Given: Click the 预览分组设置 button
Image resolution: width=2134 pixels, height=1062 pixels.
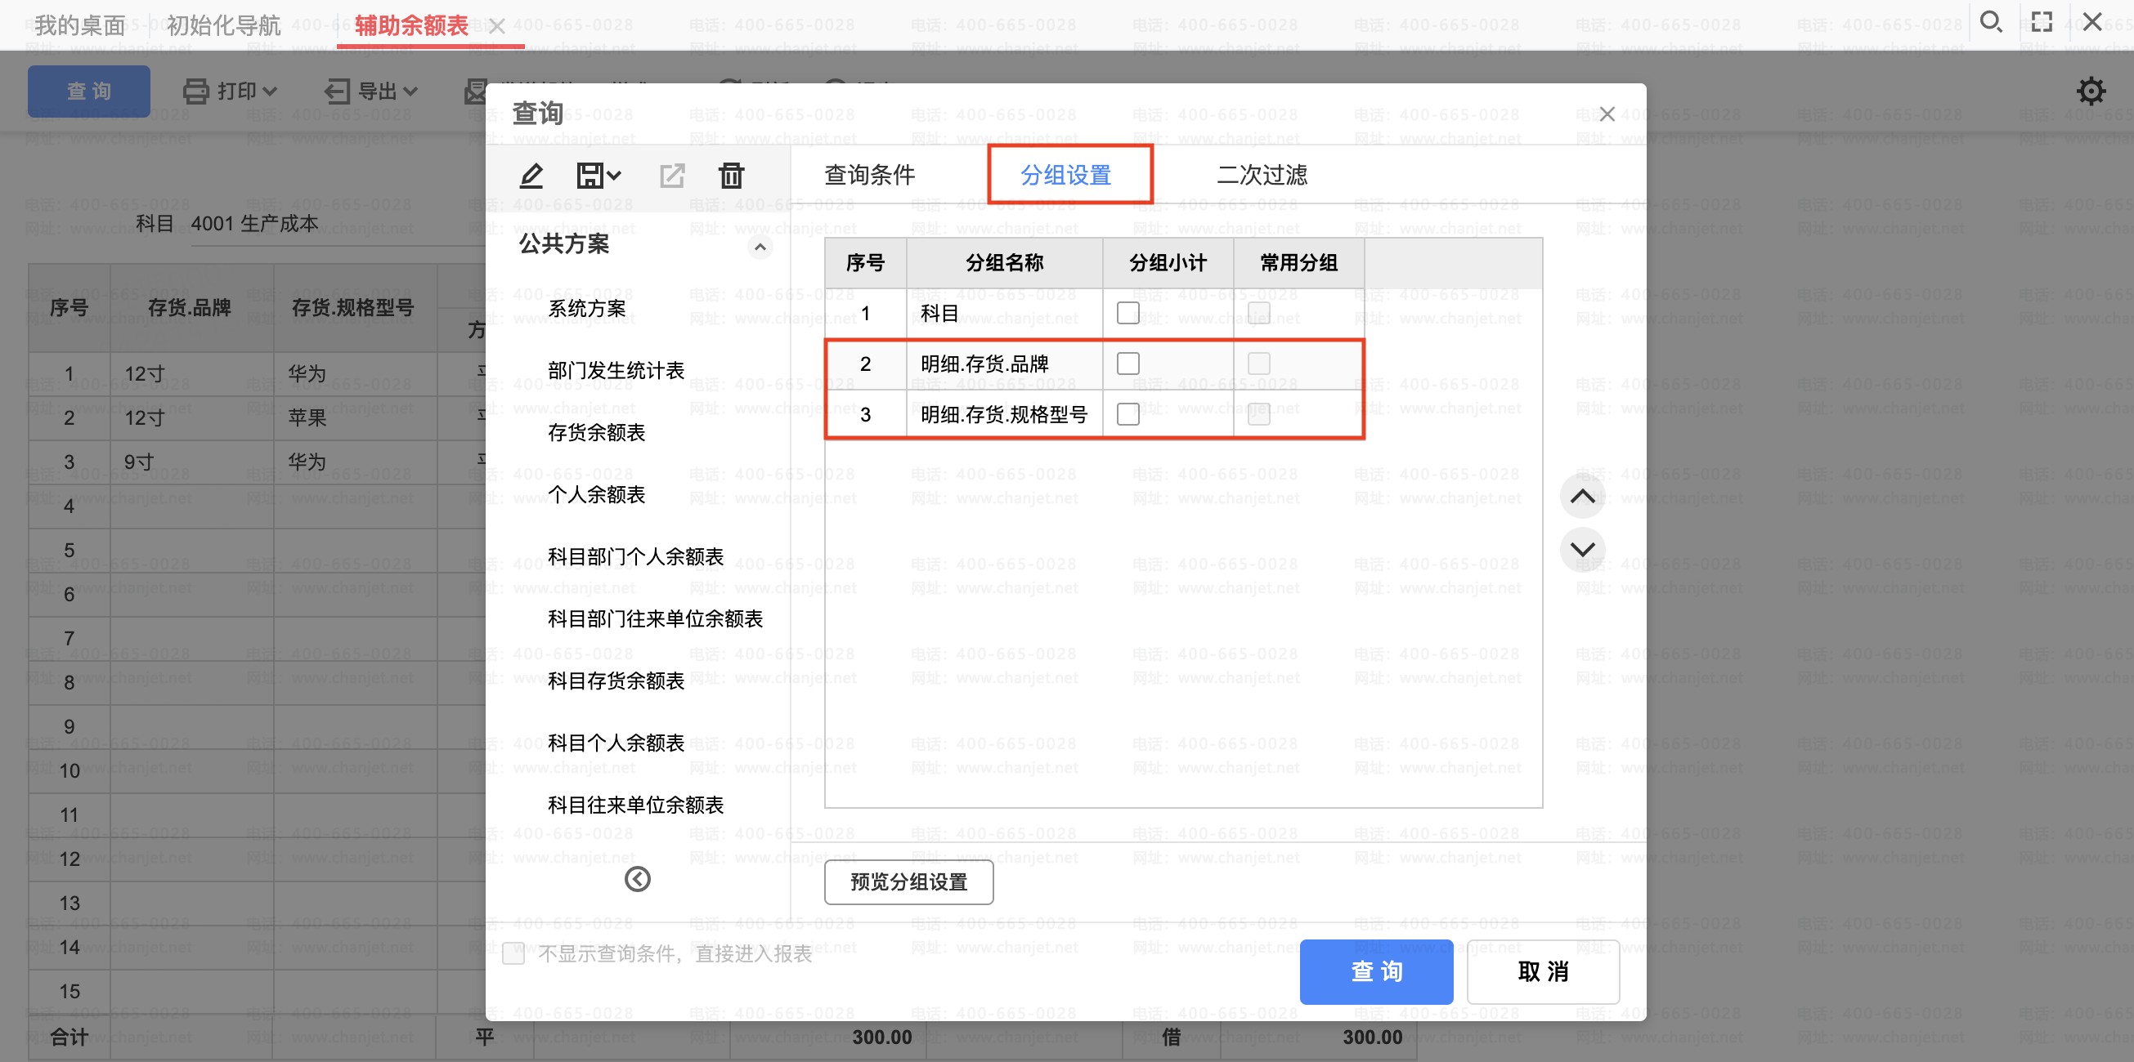Looking at the screenshot, I should (908, 882).
